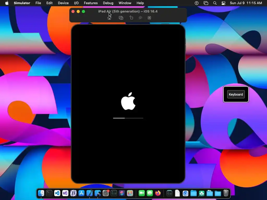Open Messages from the Dock
The image size is (267, 200).
[150, 193]
